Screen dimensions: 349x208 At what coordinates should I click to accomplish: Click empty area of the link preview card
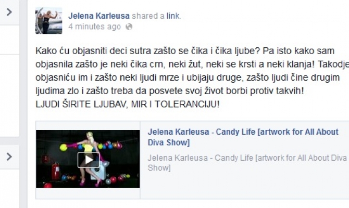click(245, 186)
